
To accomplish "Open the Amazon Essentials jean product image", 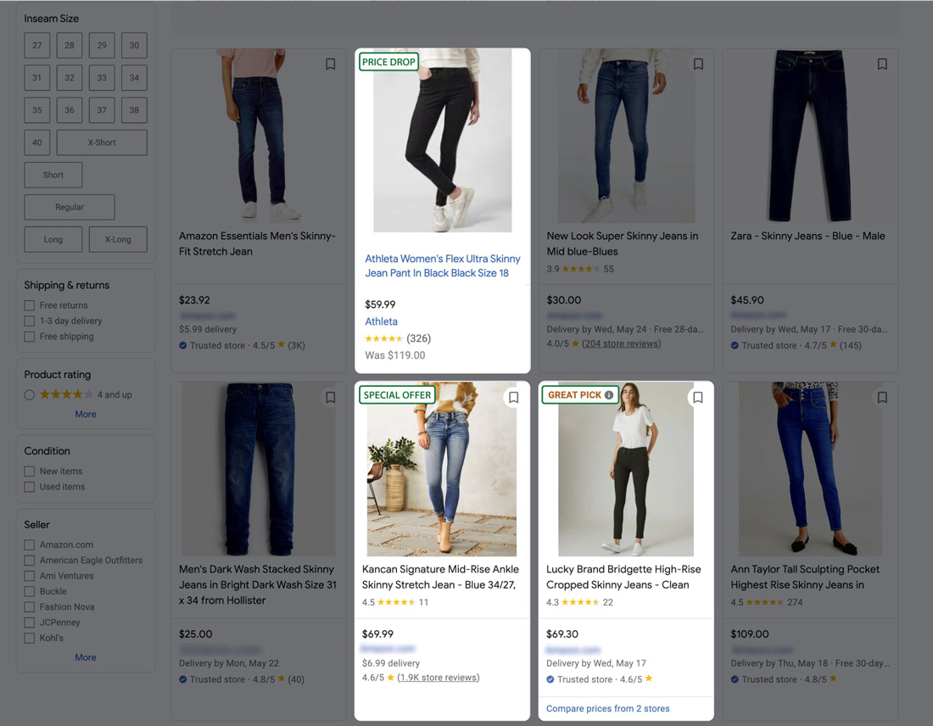I will point(259,135).
